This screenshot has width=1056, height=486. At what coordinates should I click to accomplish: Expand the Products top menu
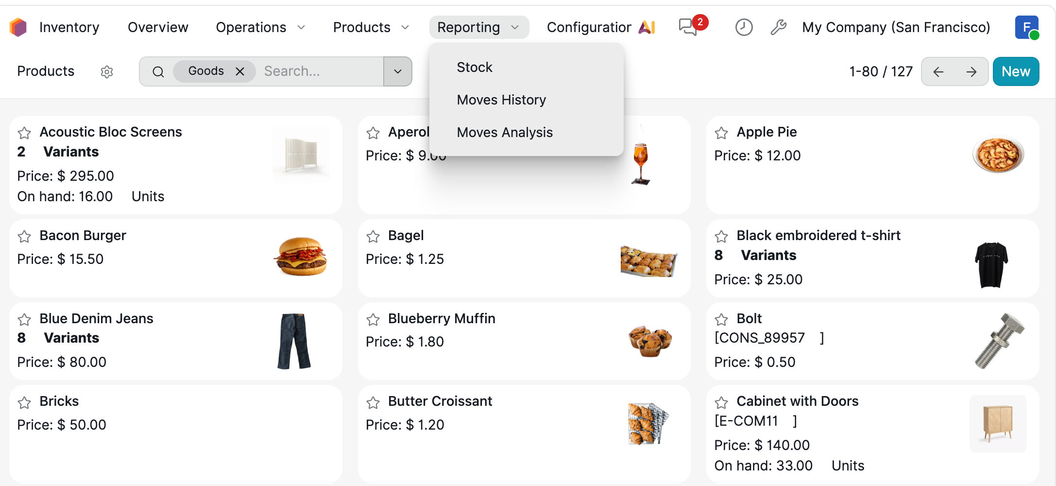pyautogui.click(x=371, y=27)
